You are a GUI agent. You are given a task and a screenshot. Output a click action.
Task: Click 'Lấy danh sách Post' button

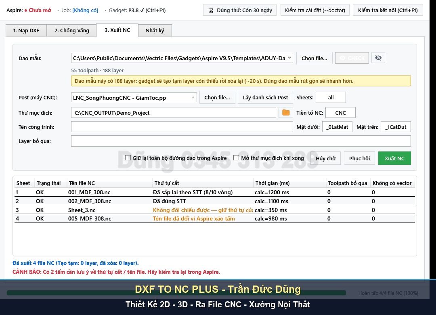pyautogui.click(x=266, y=98)
